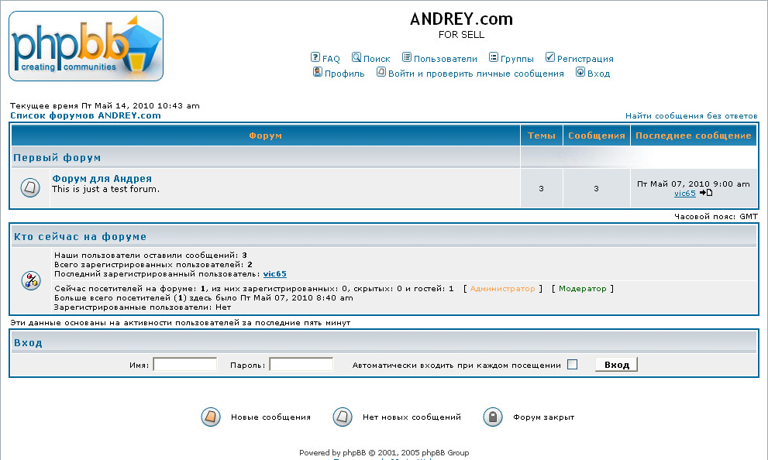Click the Форум закрыт lock icon
This screenshot has height=460, width=768.
(x=493, y=417)
